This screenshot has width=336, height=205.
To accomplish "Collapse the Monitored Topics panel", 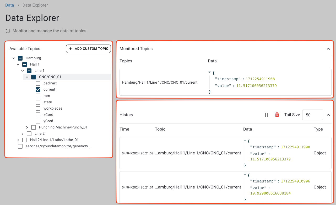I will (x=328, y=48).
